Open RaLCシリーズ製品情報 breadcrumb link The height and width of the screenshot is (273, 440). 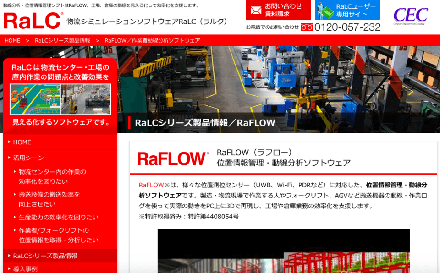coord(62,40)
